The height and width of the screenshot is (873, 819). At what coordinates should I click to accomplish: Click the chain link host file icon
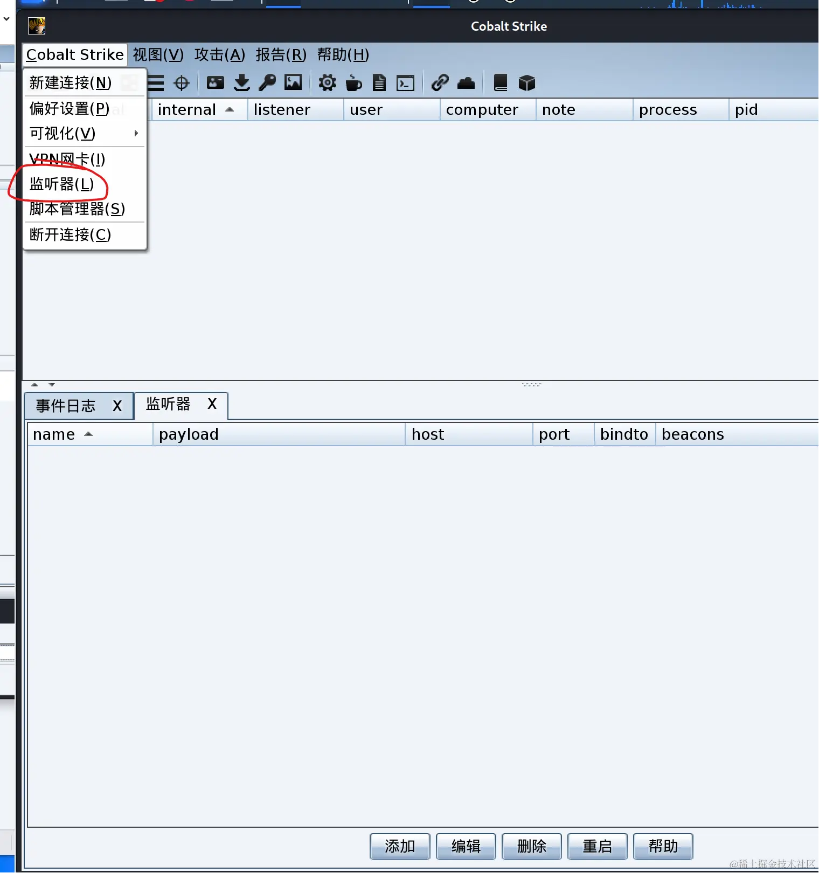tap(440, 82)
